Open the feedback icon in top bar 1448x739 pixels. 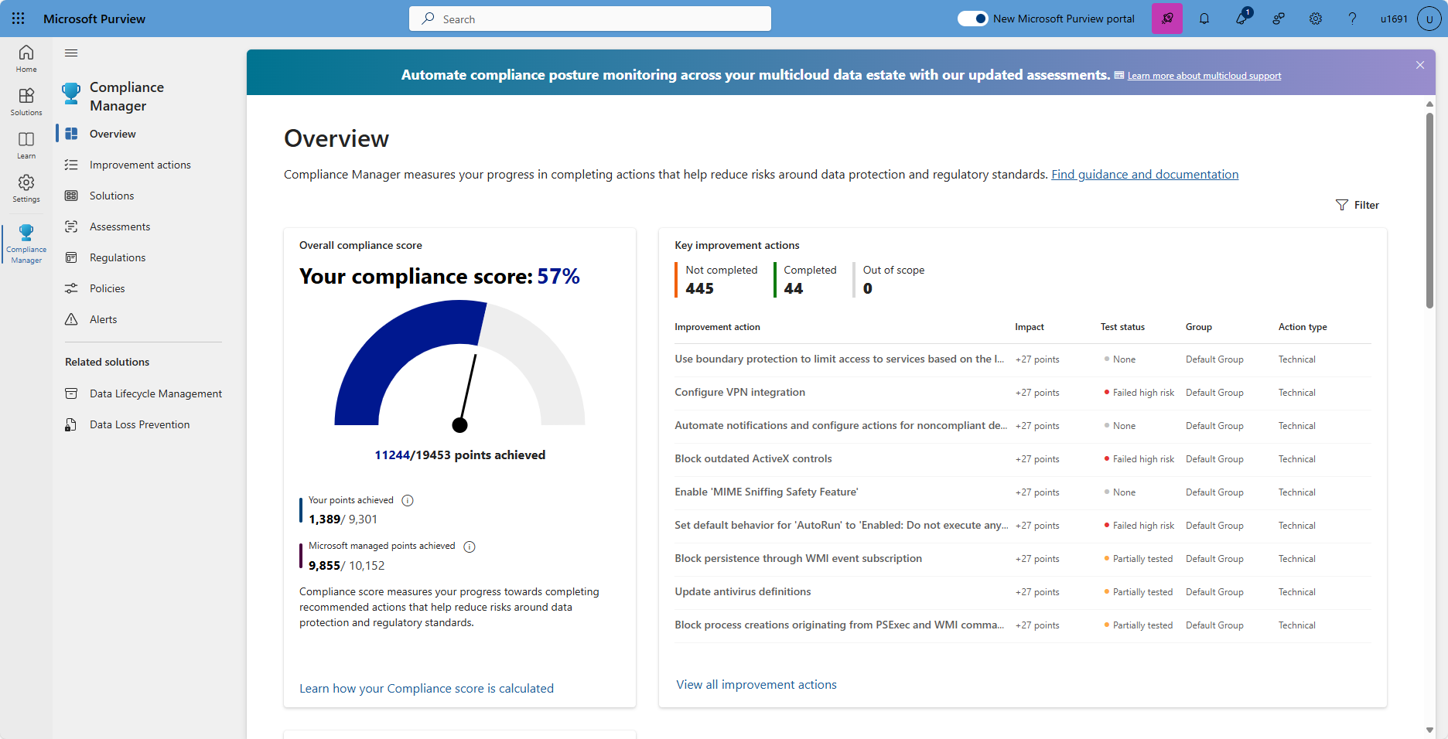1278,18
